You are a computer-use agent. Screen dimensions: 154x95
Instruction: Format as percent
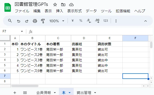(x=81, y=21)
